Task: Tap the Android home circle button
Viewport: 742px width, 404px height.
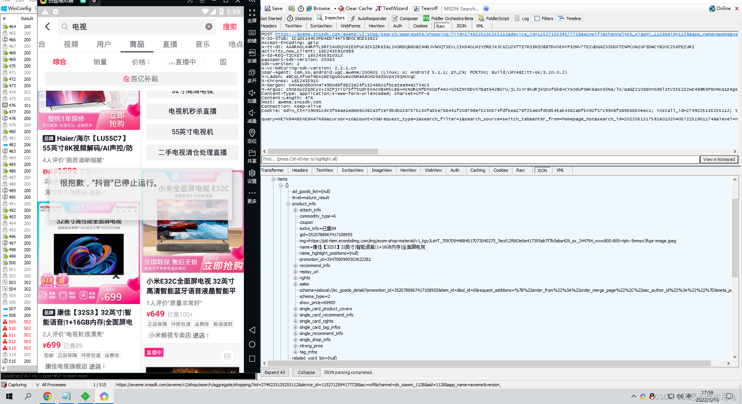Action: (x=252, y=344)
